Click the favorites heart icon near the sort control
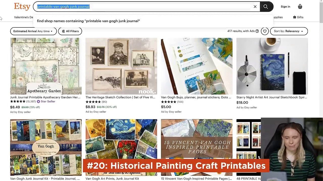This screenshot has height=181, width=323. coord(264,31)
